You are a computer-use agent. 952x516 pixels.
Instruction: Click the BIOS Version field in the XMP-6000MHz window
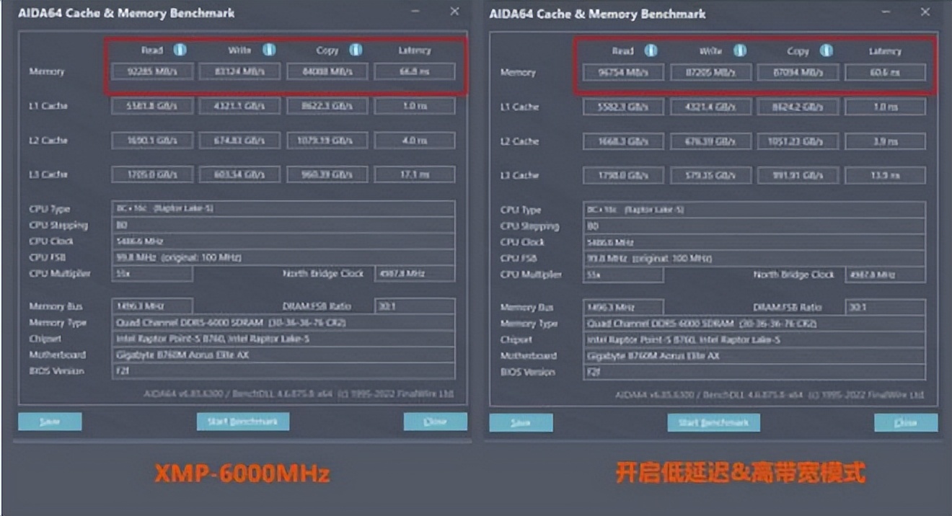pos(283,370)
